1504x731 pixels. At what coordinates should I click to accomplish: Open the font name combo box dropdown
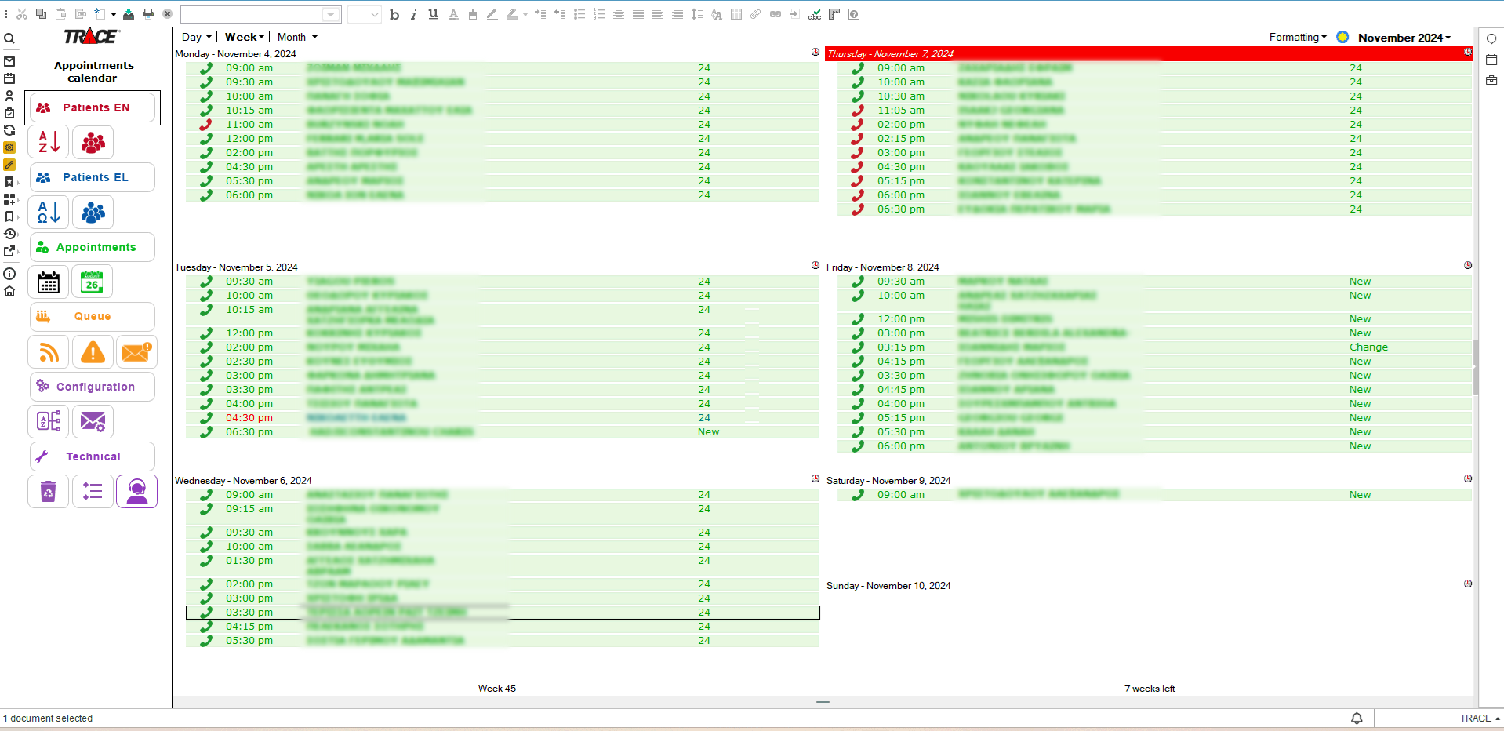(x=331, y=14)
